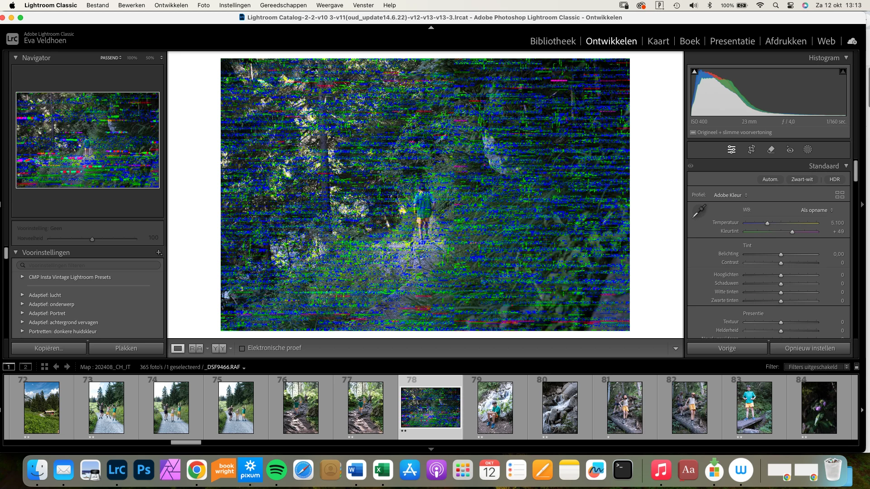Click the filmstrip grid view icon
The image size is (870, 489).
tap(44, 367)
